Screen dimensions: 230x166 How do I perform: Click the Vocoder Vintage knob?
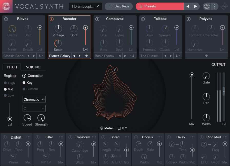pos(58,28)
